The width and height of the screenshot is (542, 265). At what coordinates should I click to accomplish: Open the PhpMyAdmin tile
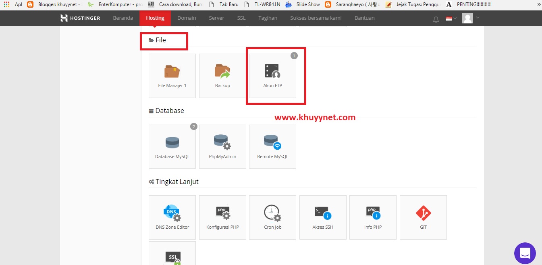point(222,146)
